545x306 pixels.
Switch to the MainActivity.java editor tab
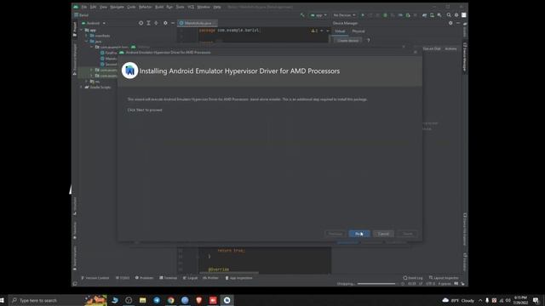(198, 23)
